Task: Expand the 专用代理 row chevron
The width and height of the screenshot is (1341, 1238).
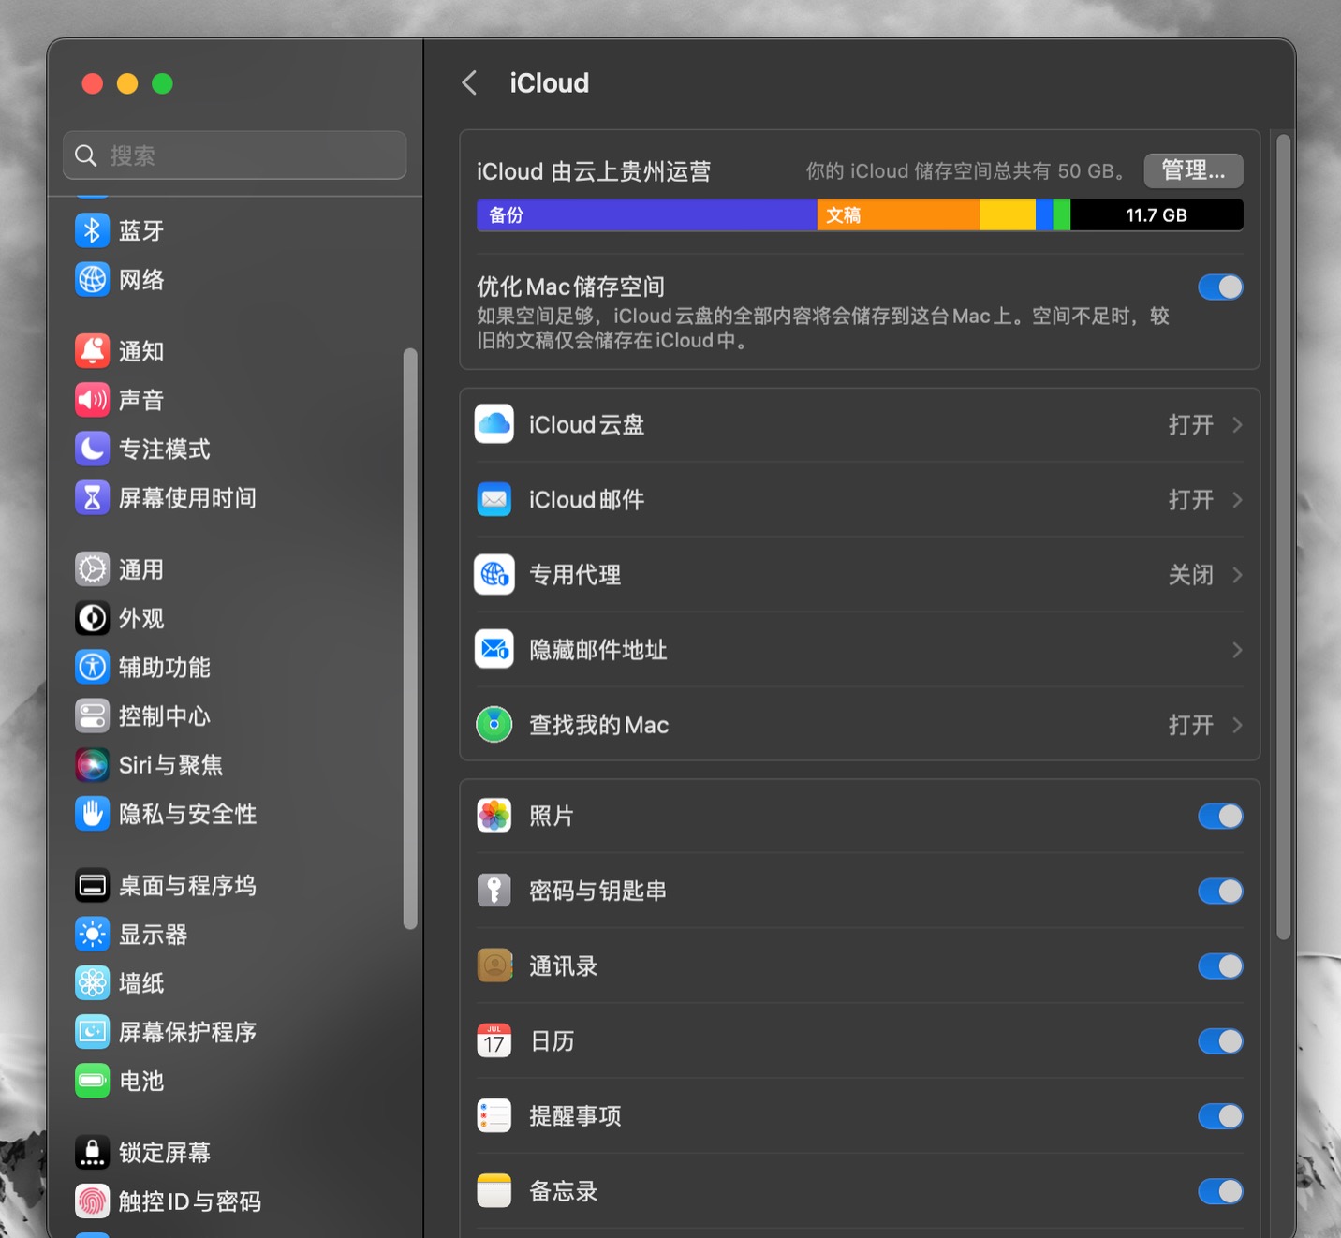Action: [1238, 575]
